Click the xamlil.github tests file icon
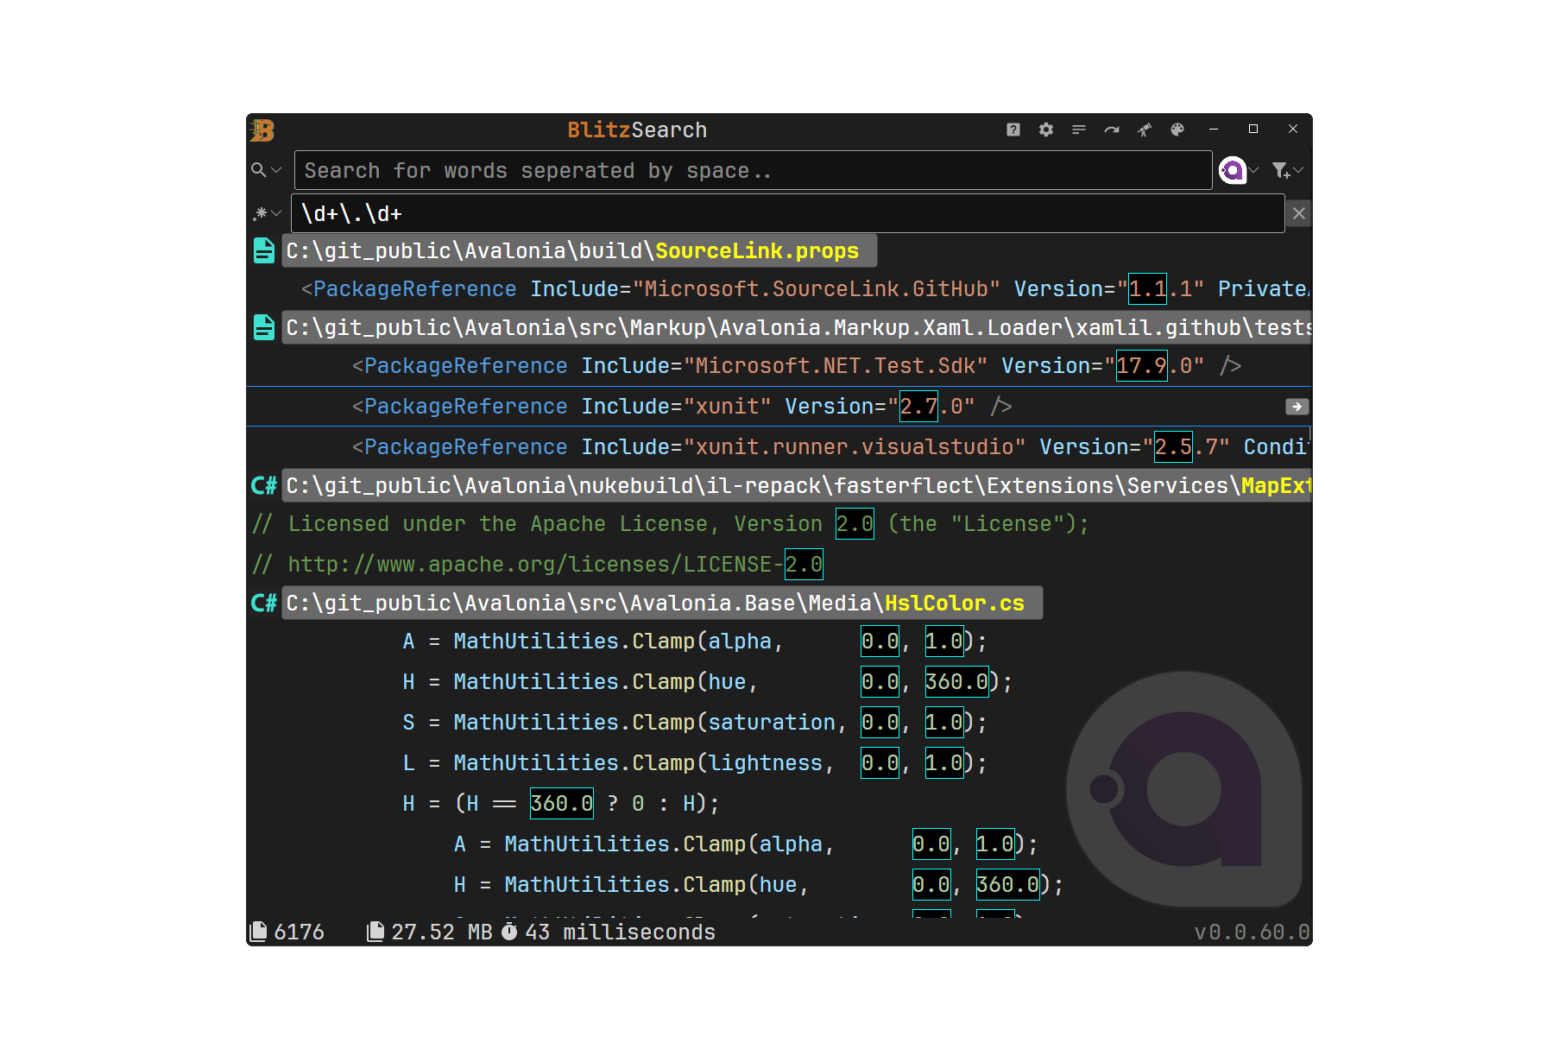The height and width of the screenshot is (1062, 1546). 264,327
